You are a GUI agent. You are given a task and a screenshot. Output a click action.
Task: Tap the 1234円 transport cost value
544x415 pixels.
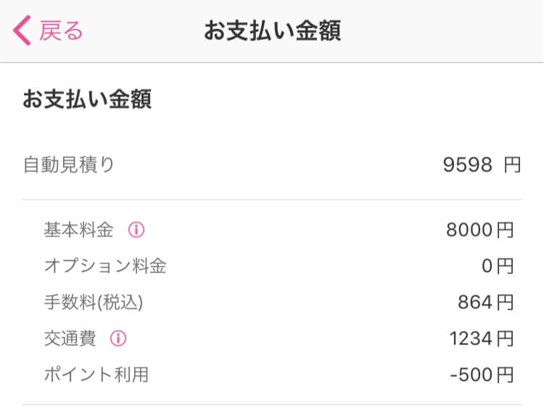point(482,338)
